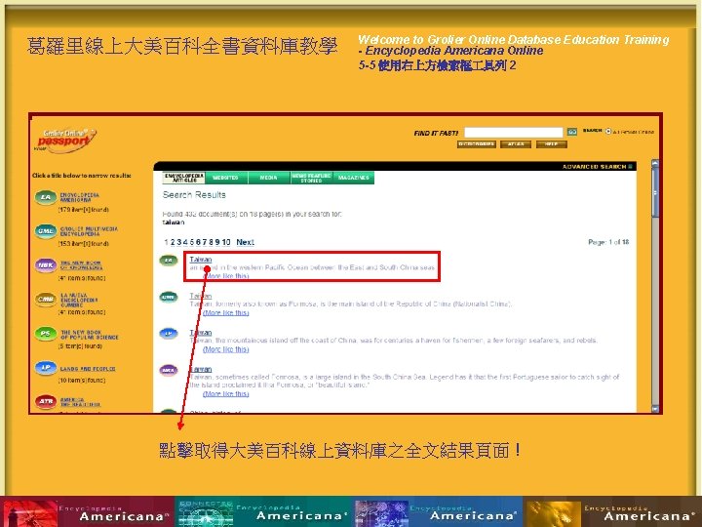The height and width of the screenshot is (527, 702).
Task: Click the NBK icon beside the South China Sea result
Action: click(x=169, y=371)
